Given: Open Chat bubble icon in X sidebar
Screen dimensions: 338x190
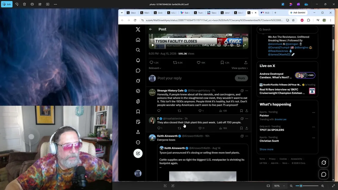Looking at the screenshot, I should pyautogui.click(x=138, y=70).
